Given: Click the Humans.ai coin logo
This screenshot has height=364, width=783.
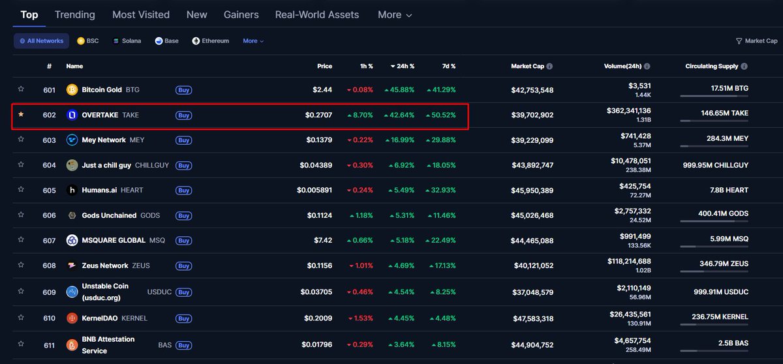Looking at the screenshot, I should click(x=72, y=190).
